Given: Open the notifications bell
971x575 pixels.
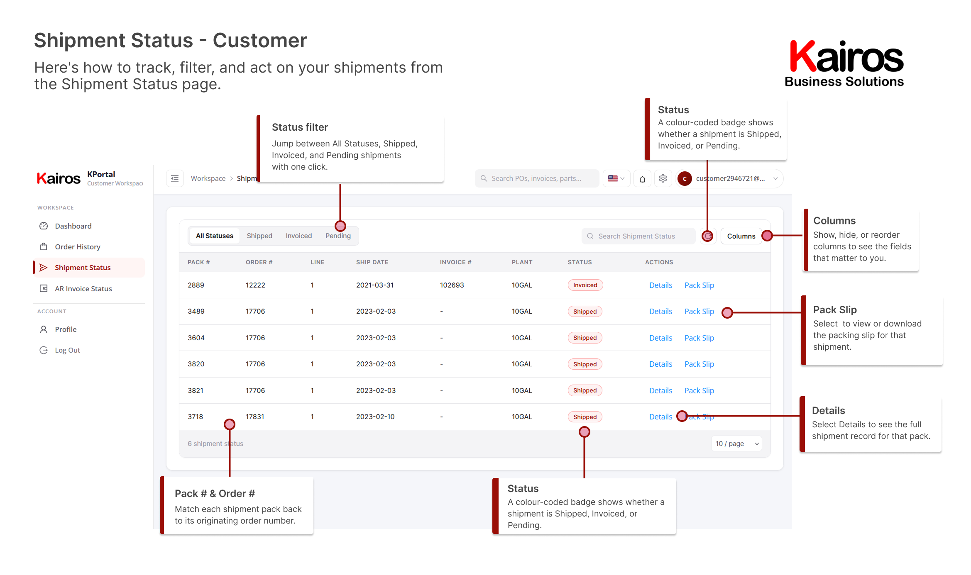Looking at the screenshot, I should (x=642, y=179).
